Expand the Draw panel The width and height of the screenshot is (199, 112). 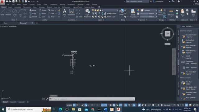14,20
